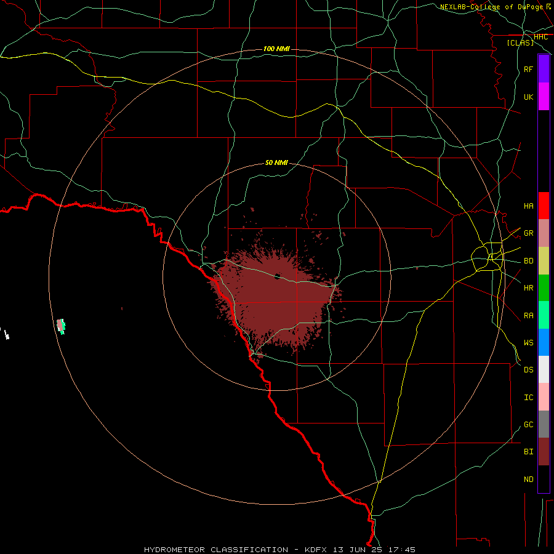This screenshot has width=554, height=554.
Task: Click the IC legend label
Action: point(529,398)
